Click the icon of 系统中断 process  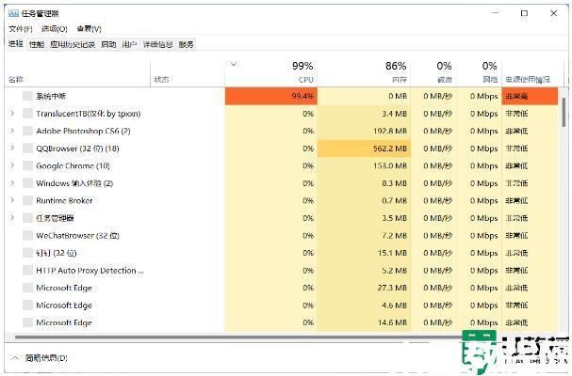(27, 96)
